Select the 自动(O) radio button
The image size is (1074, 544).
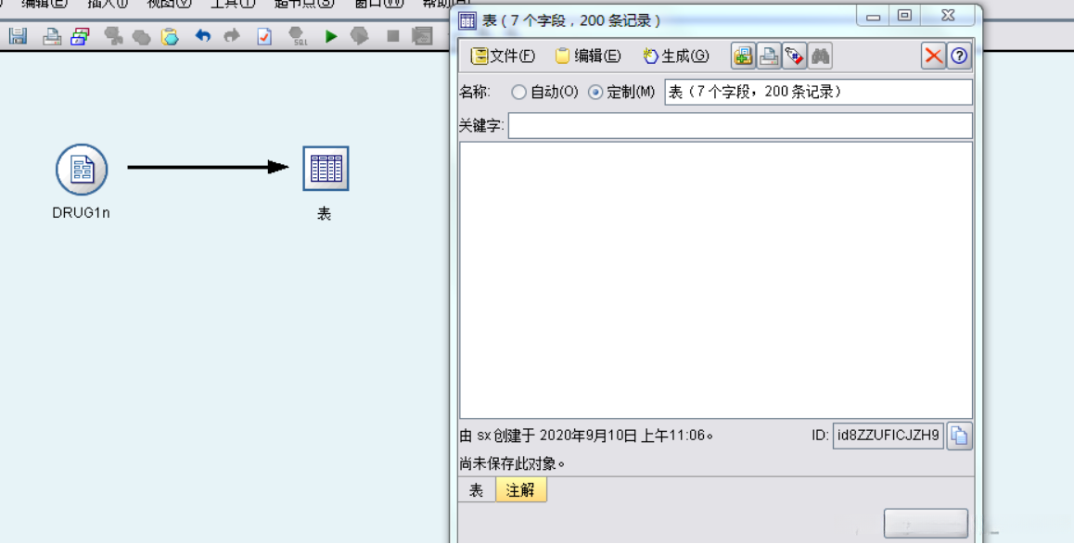[x=519, y=91]
